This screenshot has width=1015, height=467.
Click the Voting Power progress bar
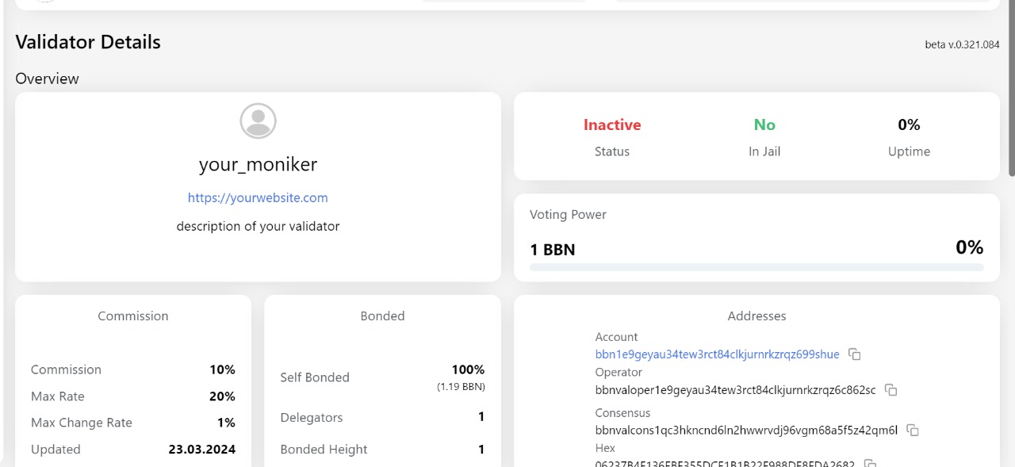coord(756,267)
